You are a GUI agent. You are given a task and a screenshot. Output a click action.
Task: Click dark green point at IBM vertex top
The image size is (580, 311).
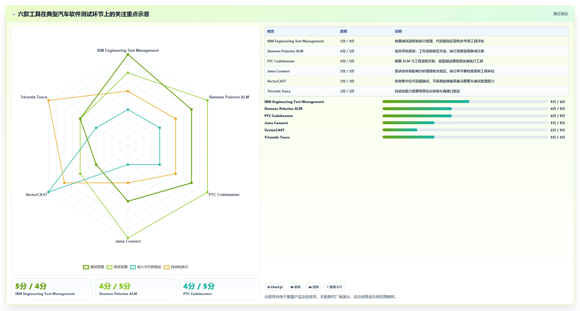[128, 55]
